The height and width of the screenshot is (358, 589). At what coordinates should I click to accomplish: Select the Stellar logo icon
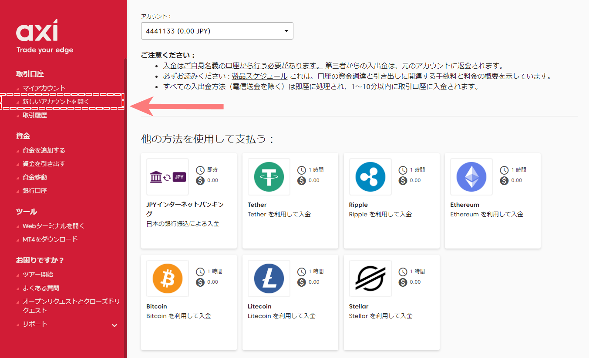pyautogui.click(x=370, y=278)
